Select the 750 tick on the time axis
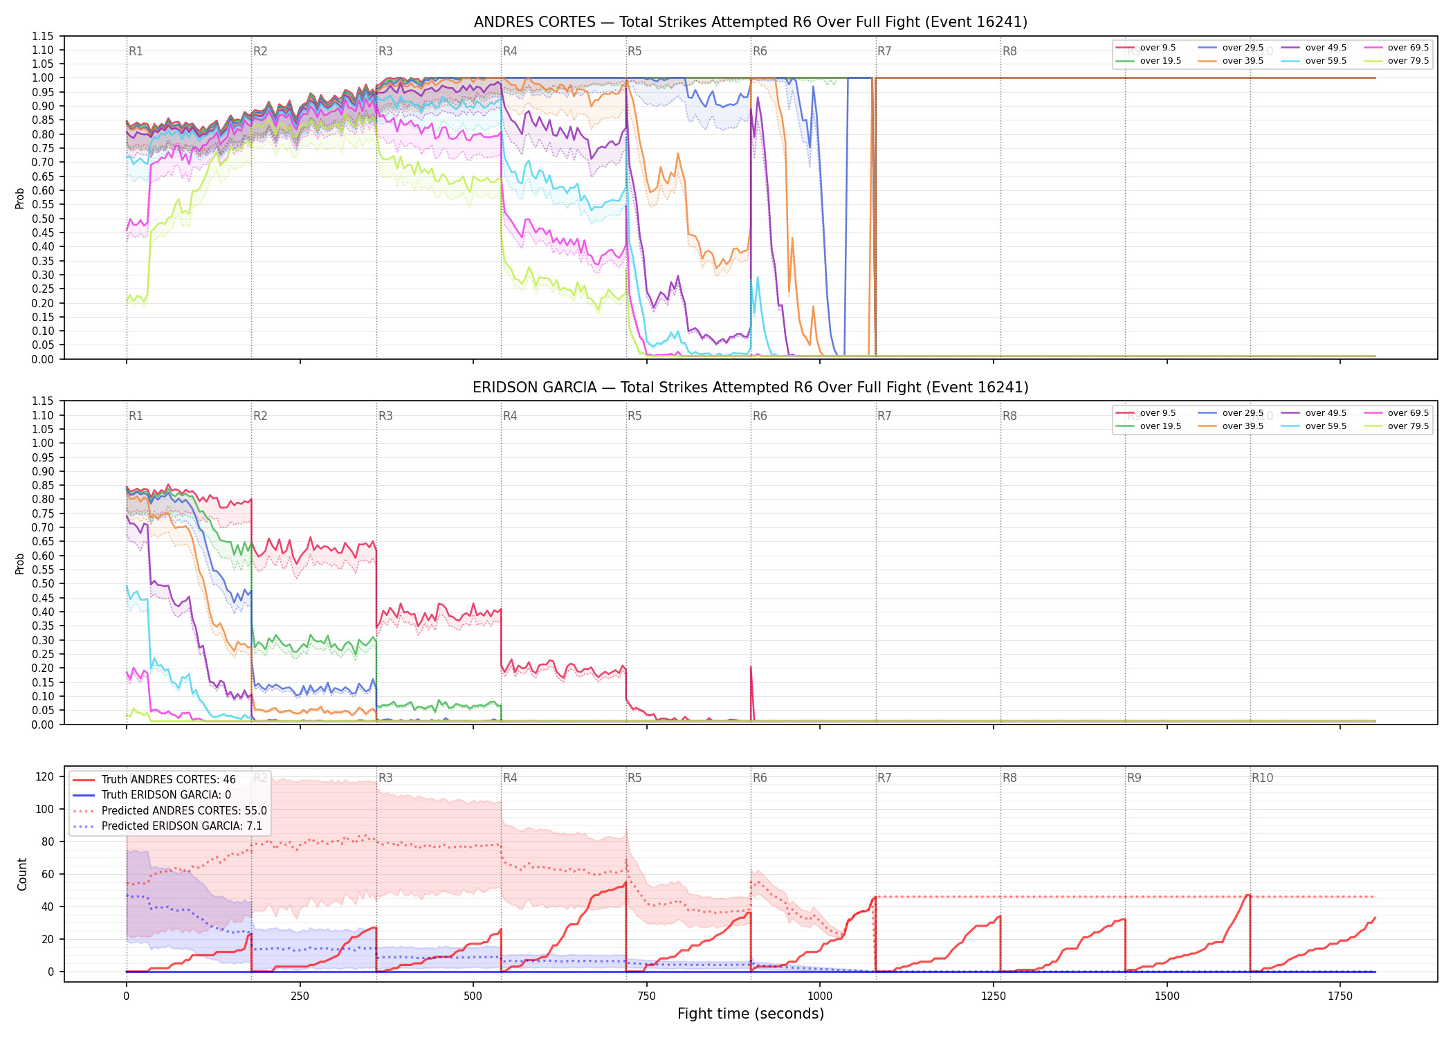This screenshot has height=1038, width=1453. point(646,996)
